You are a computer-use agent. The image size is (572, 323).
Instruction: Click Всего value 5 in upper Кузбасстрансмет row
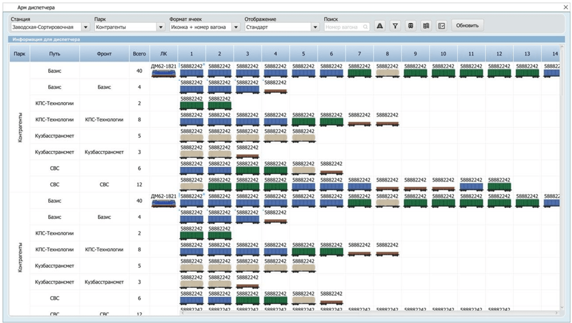[139, 136]
